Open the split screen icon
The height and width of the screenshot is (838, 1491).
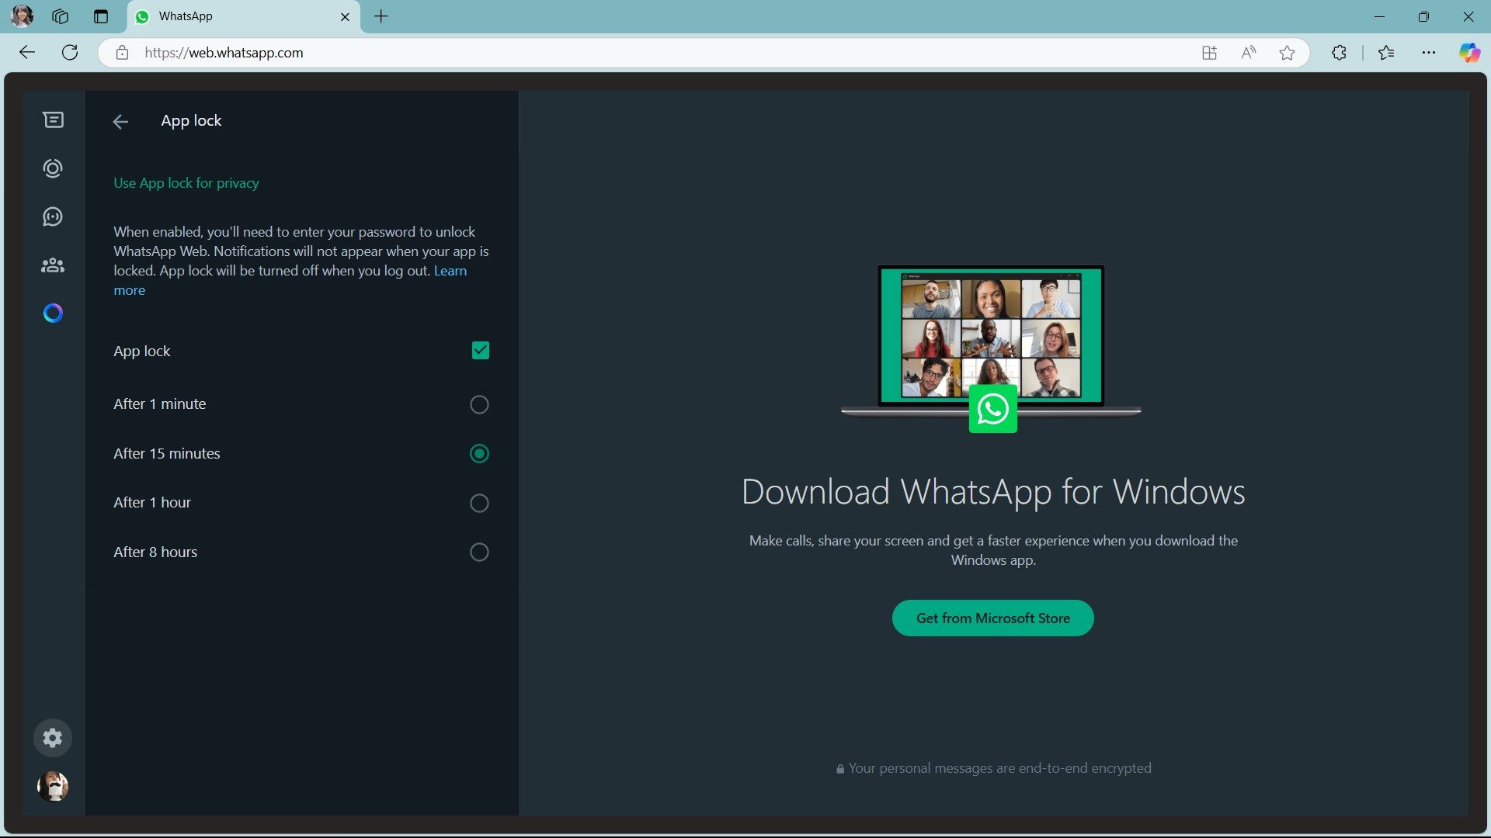[1209, 53]
